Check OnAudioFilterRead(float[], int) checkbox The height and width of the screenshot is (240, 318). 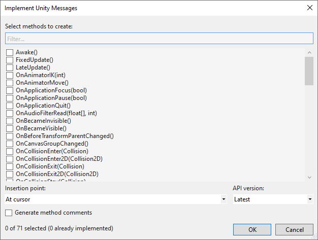(10, 113)
